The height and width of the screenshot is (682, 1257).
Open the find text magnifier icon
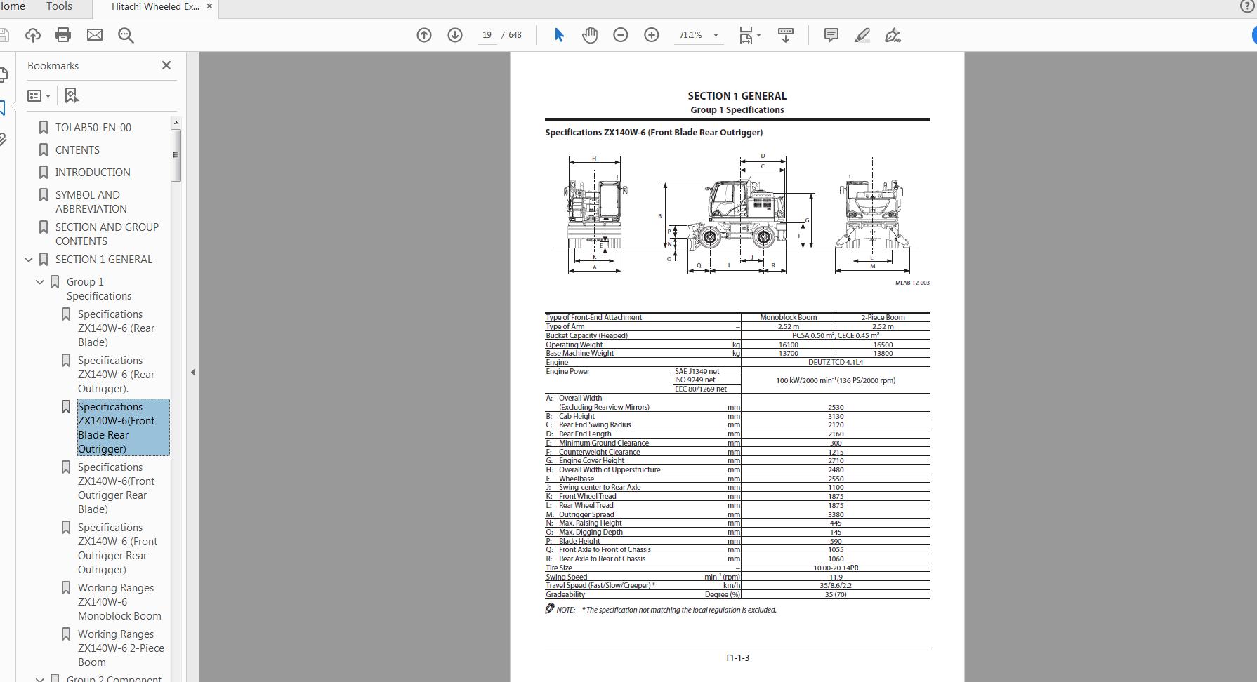126,35
